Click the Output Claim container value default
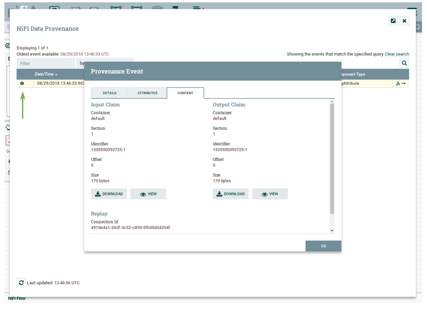 (219, 118)
